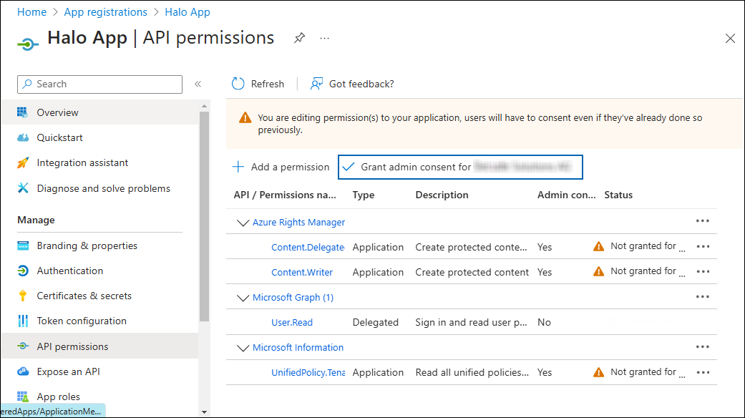
Task: Collapse the Azure Rights Manager group
Action: click(x=243, y=222)
